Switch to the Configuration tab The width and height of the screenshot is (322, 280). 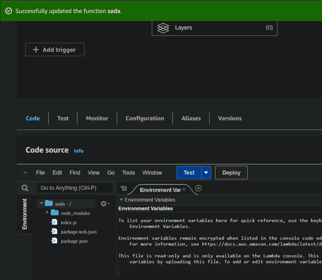pyautogui.click(x=144, y=118)
